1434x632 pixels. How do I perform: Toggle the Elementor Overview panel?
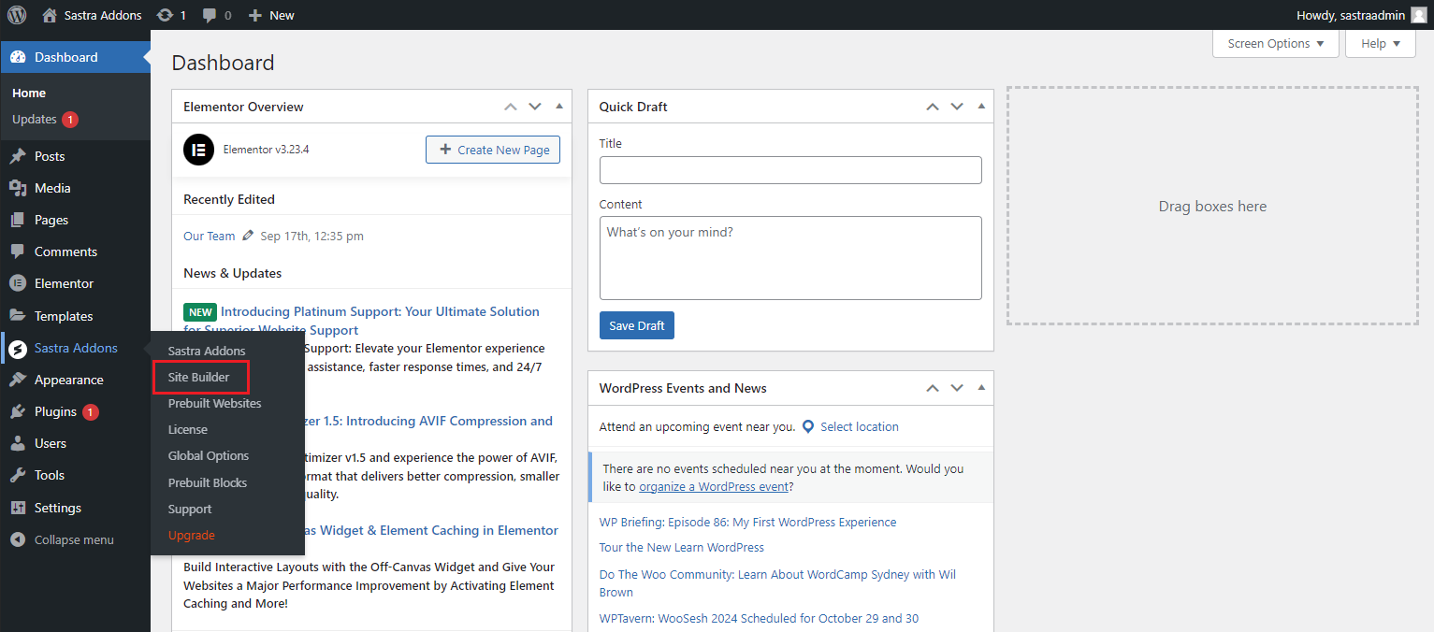click(x=559, y=107)
